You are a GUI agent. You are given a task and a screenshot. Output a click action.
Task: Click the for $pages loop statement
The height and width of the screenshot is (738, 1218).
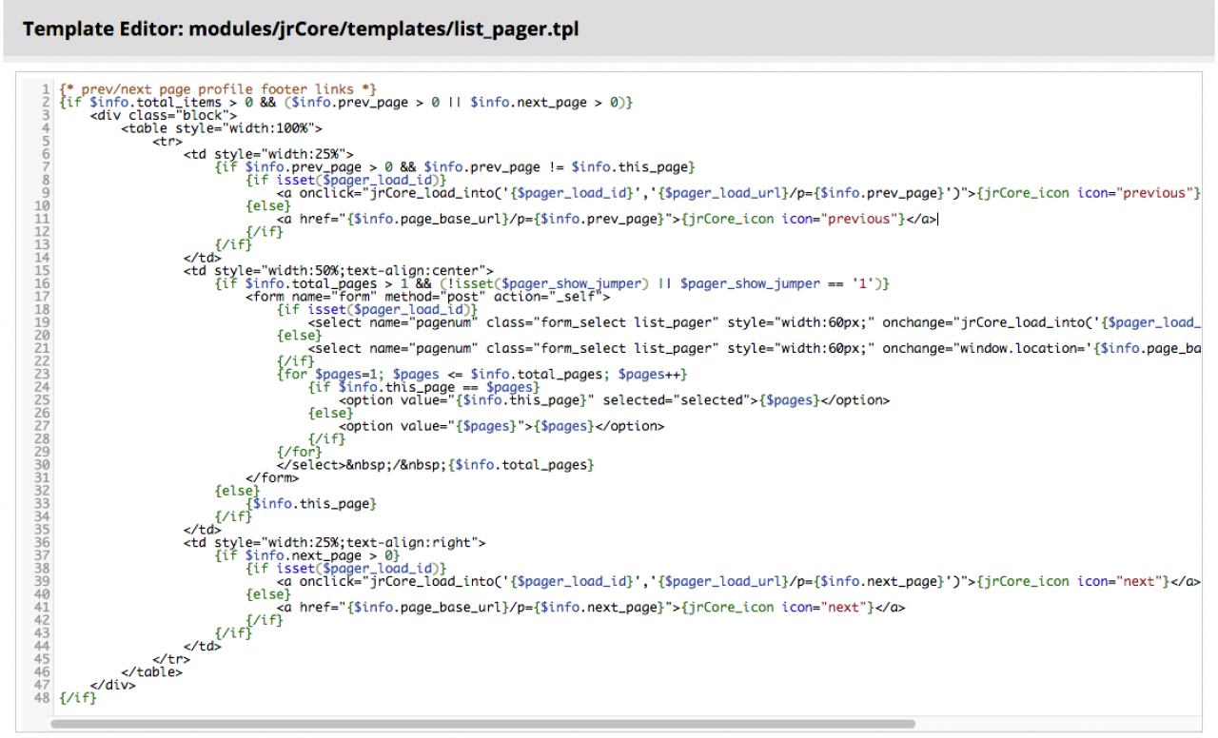(481, 374)
